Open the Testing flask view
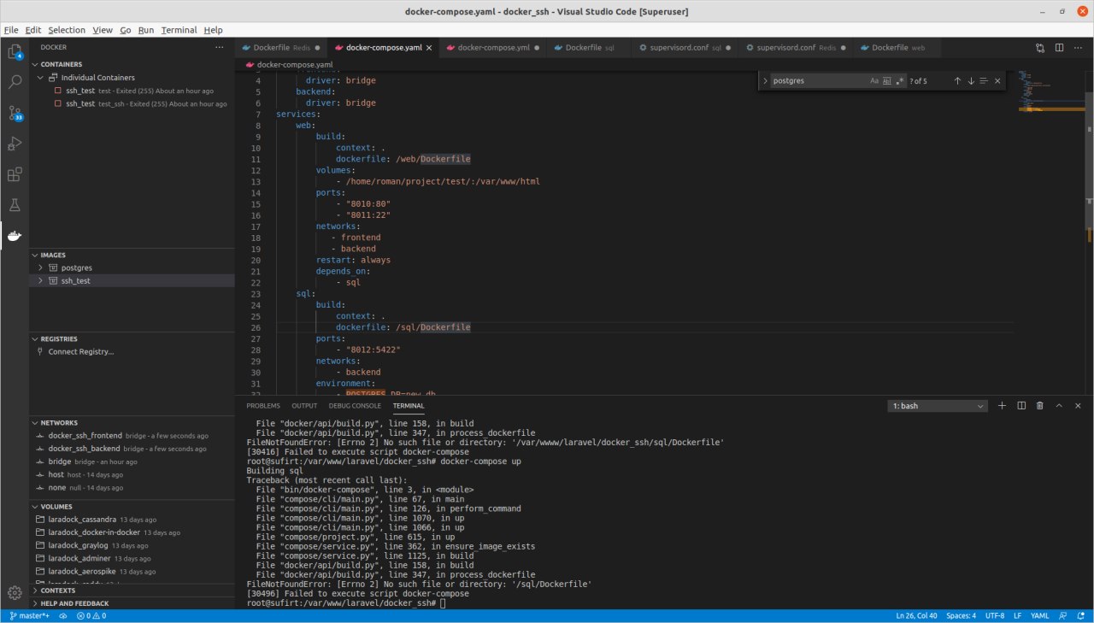 point(15,205)
